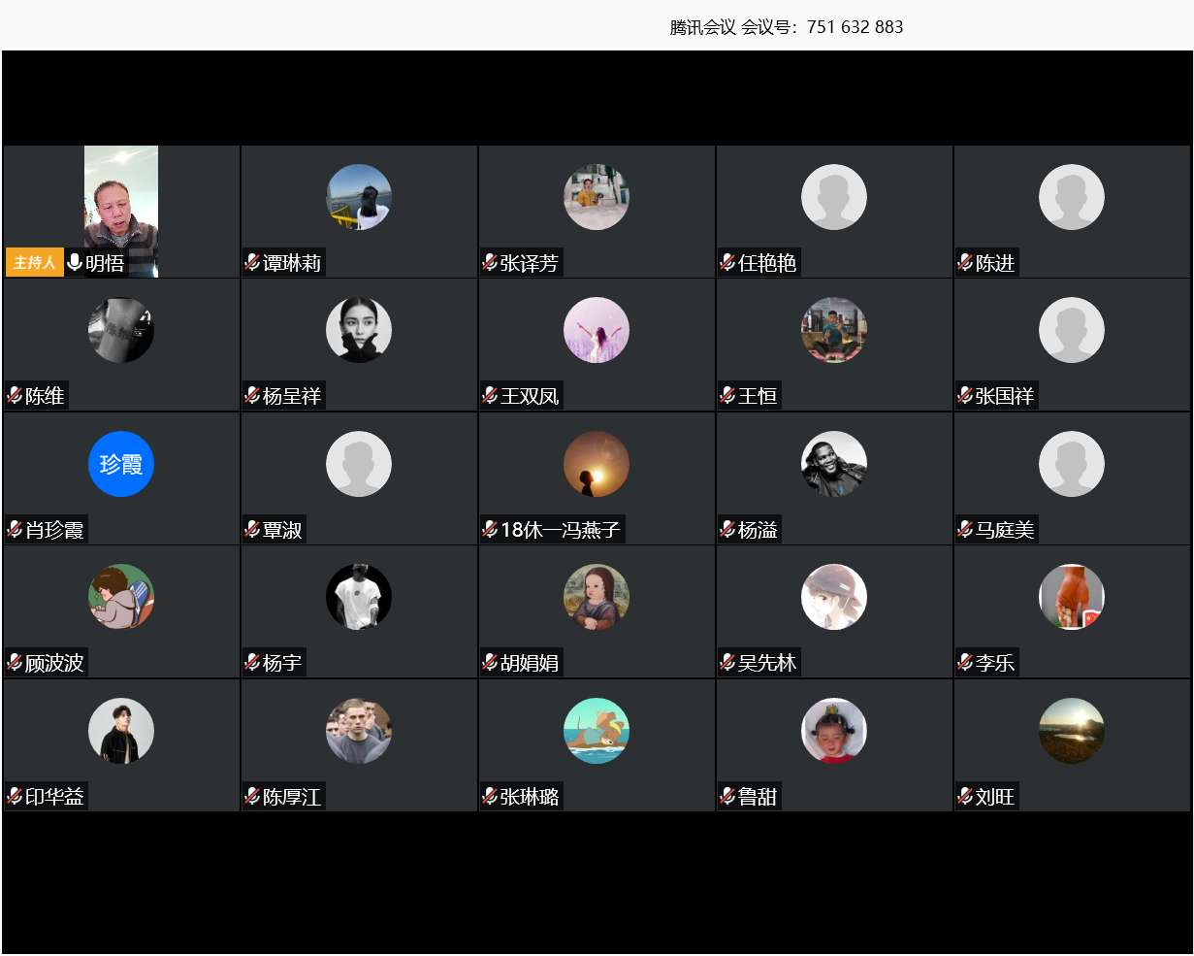Click the name label 鲁甜

tap(758, 797)
